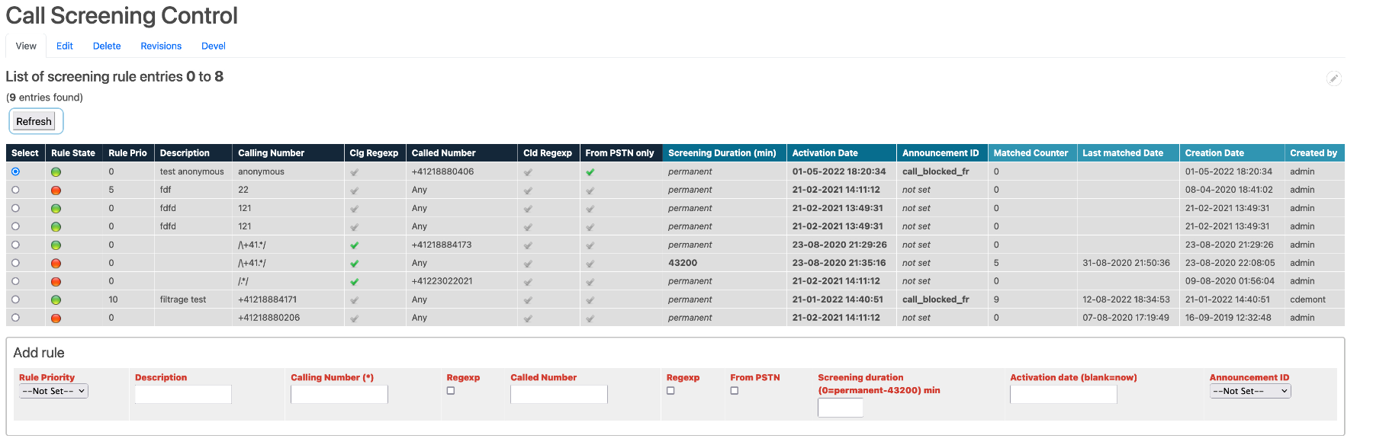Open the Revisions tab
Image resolution: width=1373 pixels, height=445 pixels.
(x=161, y=46)
